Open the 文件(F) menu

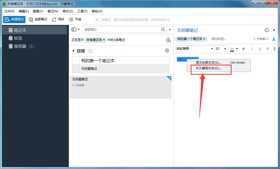click(10, 11)
